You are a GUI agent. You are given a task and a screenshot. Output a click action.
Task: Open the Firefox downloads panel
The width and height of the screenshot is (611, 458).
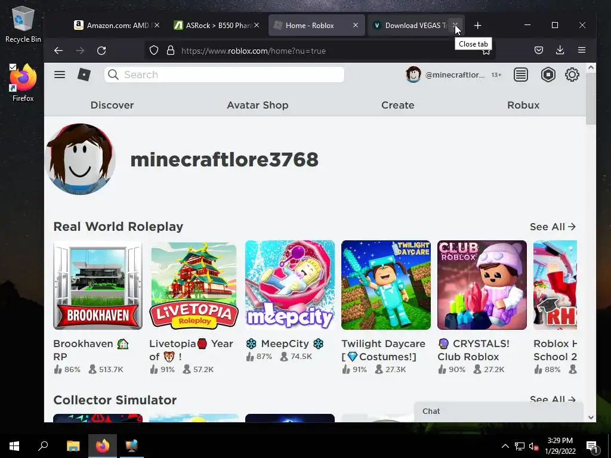560,50
